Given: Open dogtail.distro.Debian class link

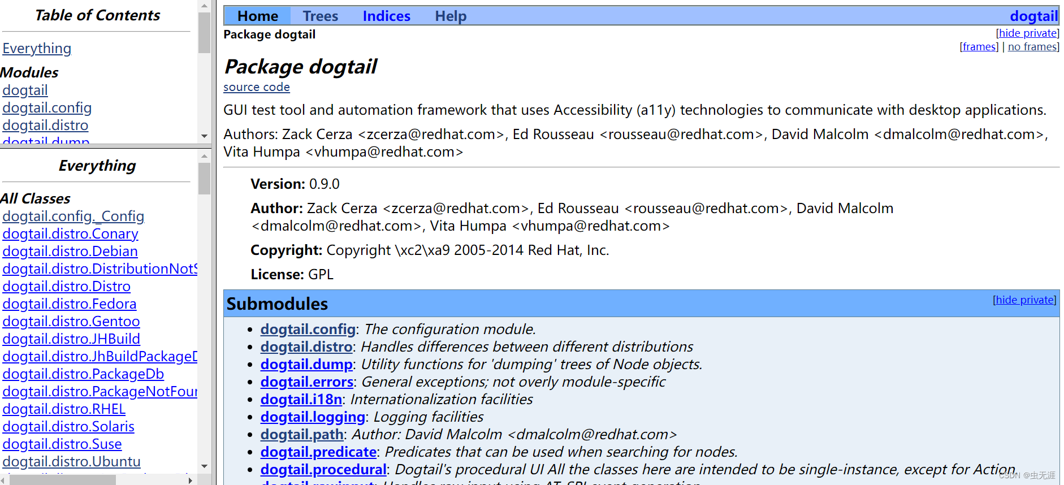Looking at the screenshot, I should point(70,252).
